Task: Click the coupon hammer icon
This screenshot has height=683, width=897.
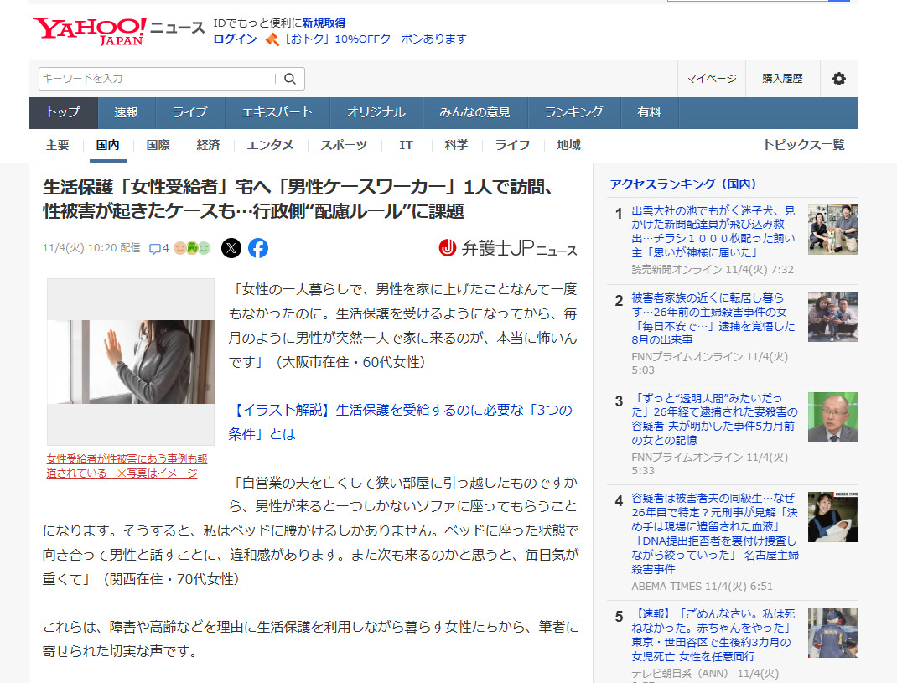Action: coord(272,39)
